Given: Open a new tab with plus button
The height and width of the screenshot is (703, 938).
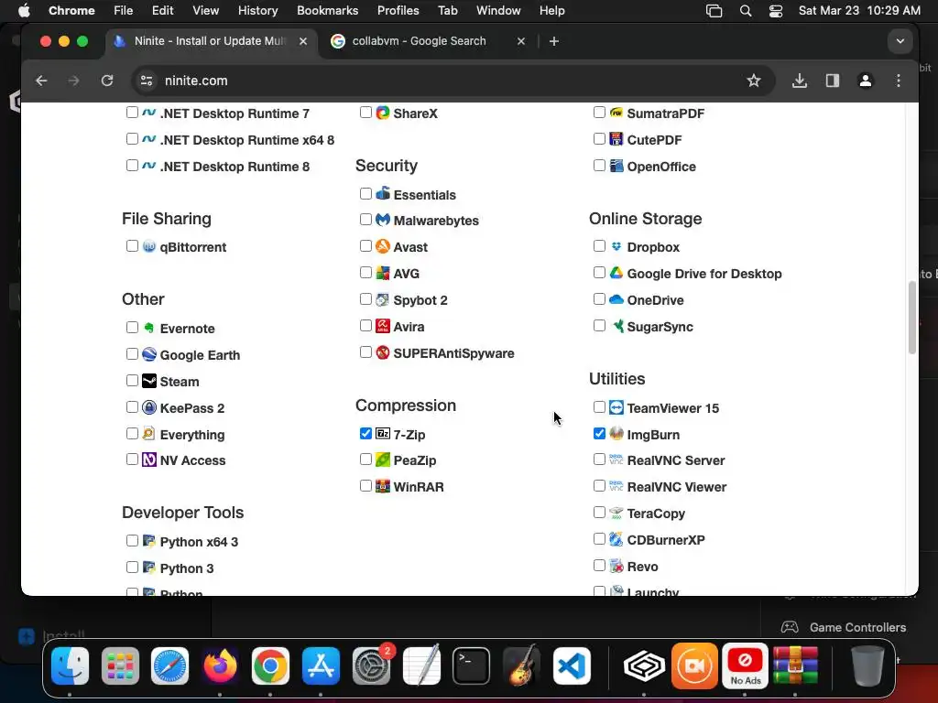Looking at the screenshot, I should coord(554,41).
